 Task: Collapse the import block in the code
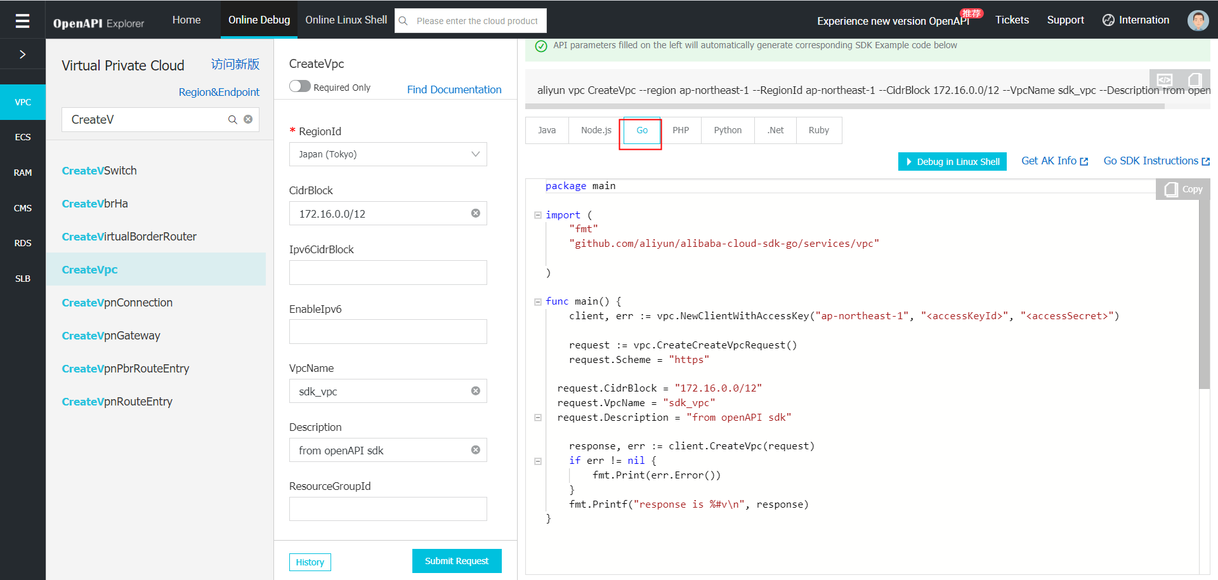click(538, 215)
